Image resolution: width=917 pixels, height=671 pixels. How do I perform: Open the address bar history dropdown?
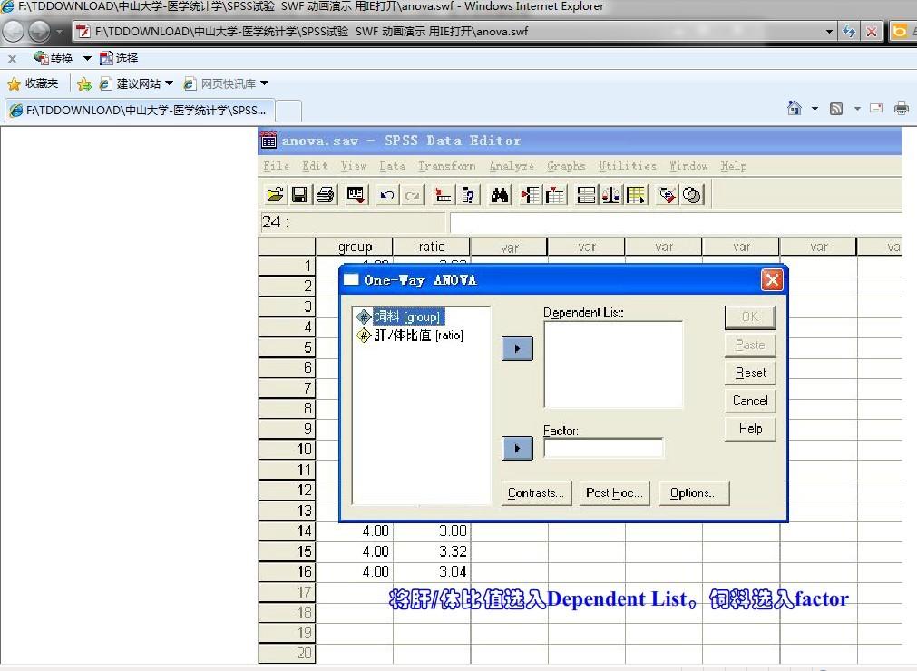(829, 32)
